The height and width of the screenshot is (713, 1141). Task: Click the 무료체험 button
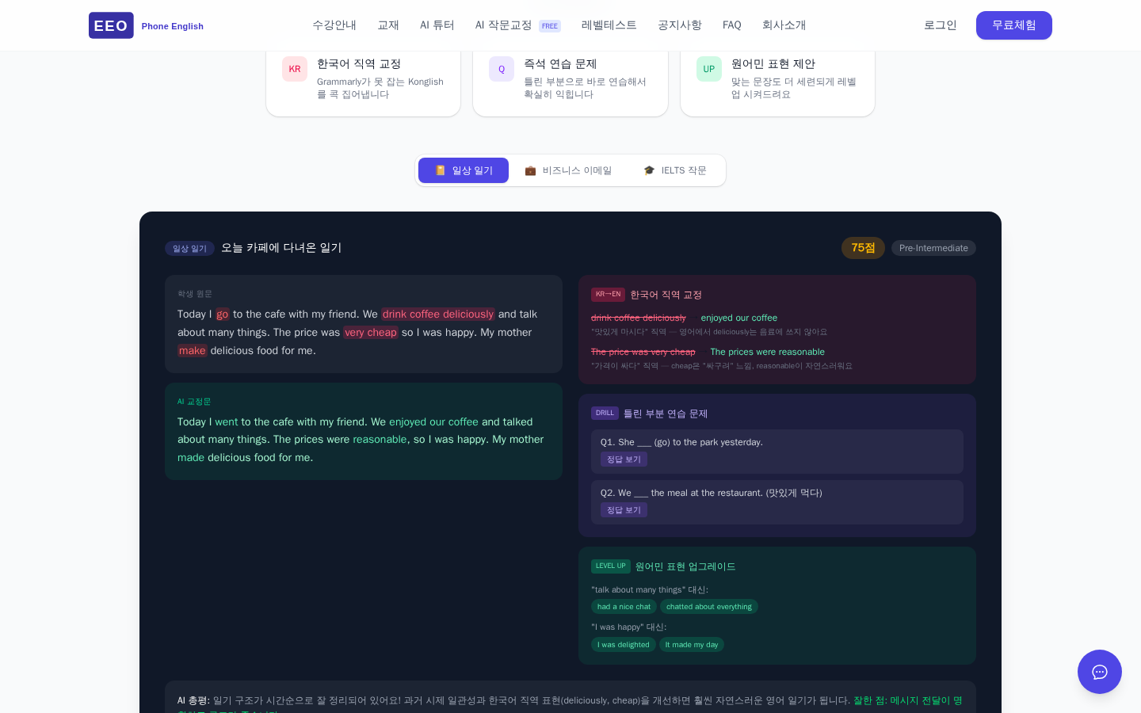click(1013, 25)
